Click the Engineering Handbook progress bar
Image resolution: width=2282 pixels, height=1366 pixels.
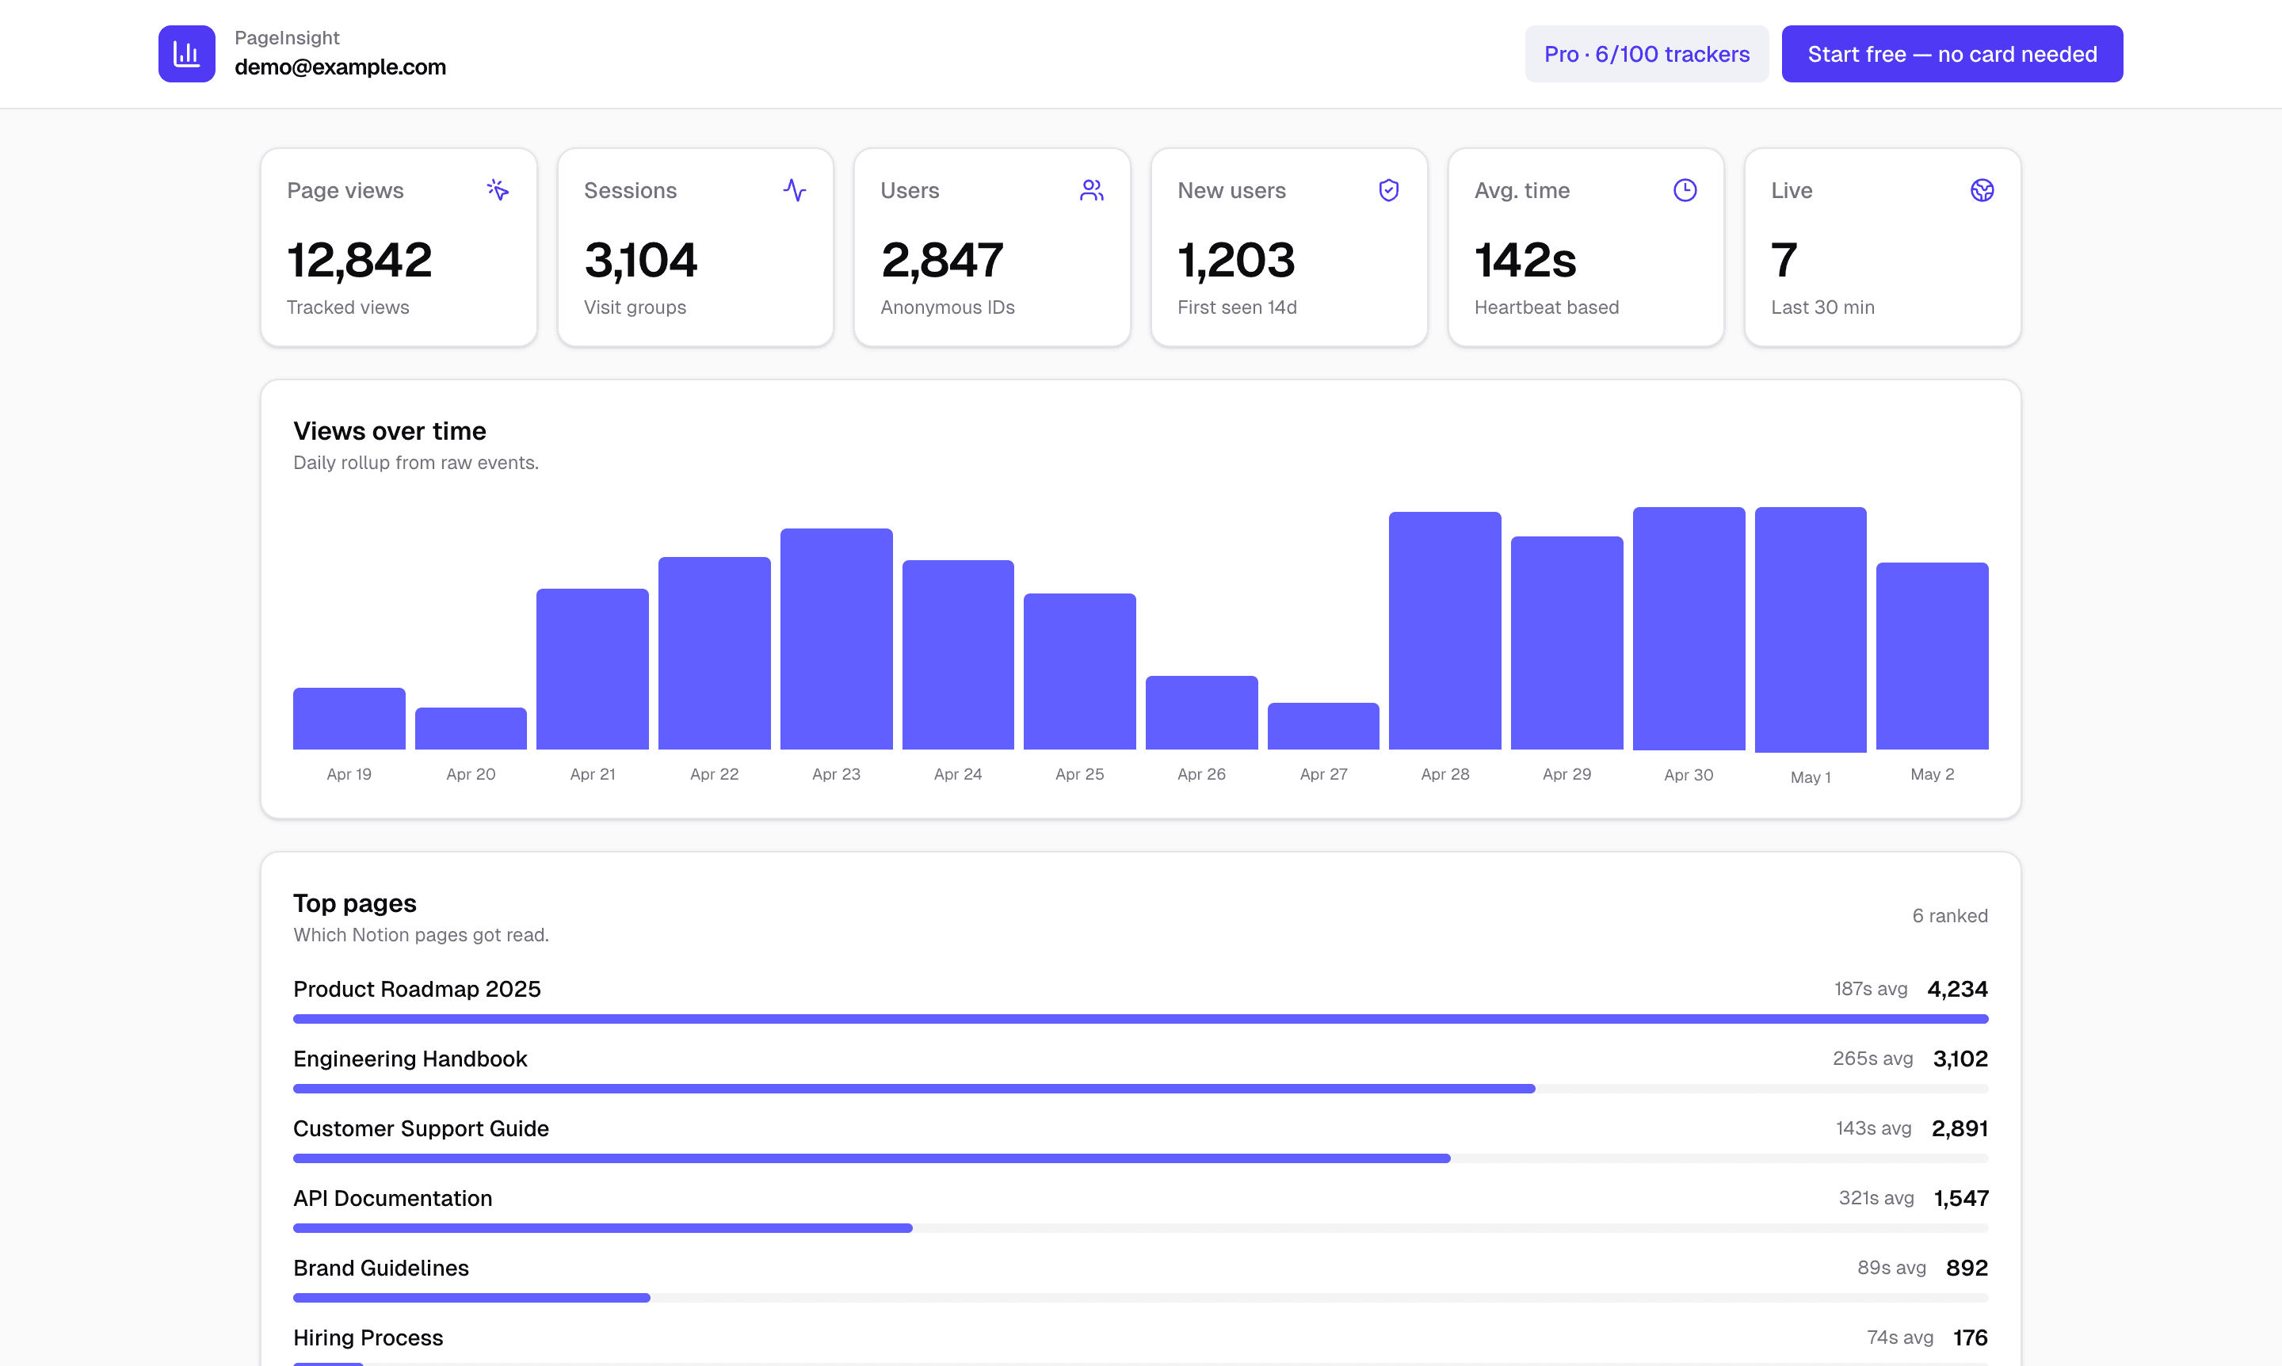tap(1140, 1089)
